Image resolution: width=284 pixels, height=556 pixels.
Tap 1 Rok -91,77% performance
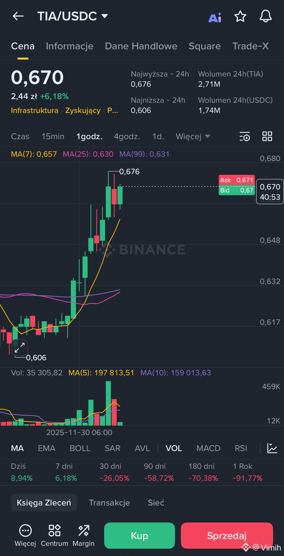coord(248,472)
